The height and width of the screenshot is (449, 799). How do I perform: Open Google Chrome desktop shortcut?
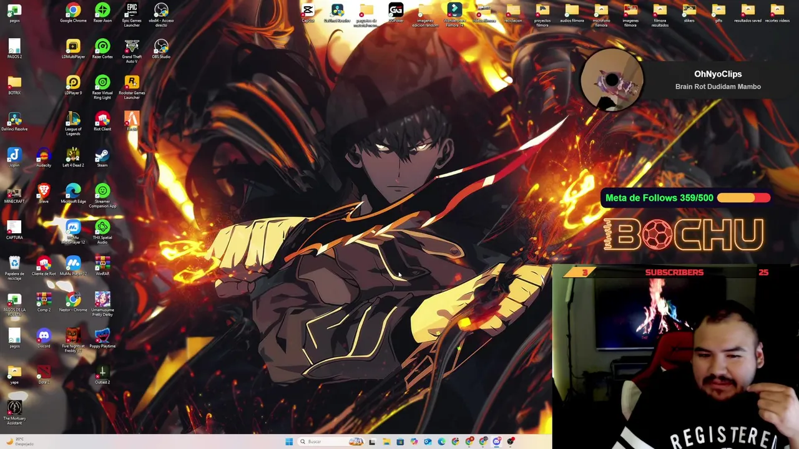(73, 13)
